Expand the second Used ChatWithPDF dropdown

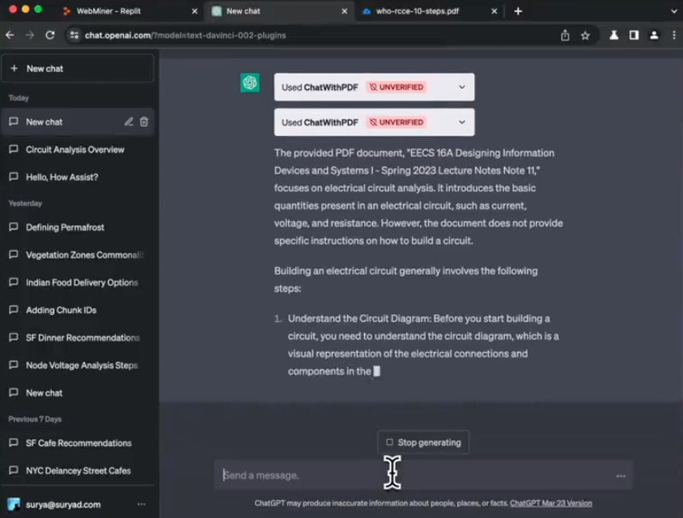click(x=462, y=122)
